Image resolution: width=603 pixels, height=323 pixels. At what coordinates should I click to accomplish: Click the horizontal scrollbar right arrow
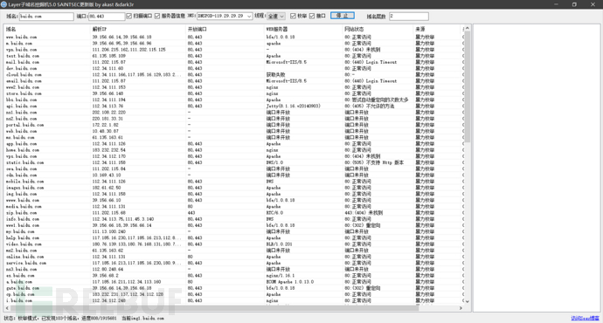click(461, 308)
